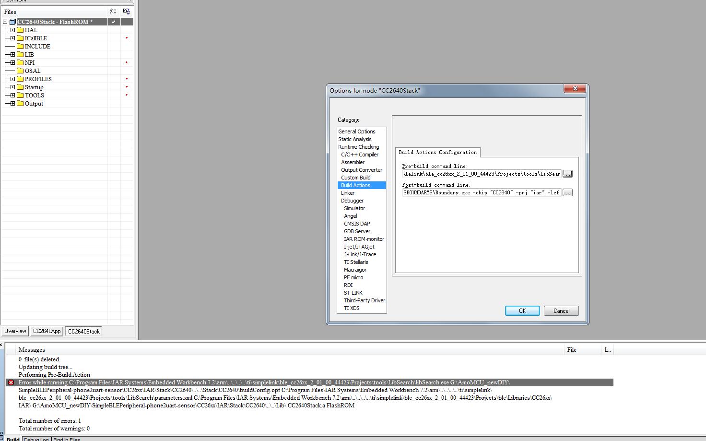706x441 pixels.
Task: Click the PROFILES folder icon
Action: tap(20, 79)
